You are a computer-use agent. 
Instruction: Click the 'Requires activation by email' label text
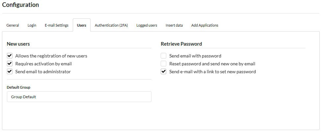[x=43, y=64]
